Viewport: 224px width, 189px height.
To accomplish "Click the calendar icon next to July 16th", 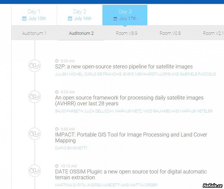I will click(70, 19).
